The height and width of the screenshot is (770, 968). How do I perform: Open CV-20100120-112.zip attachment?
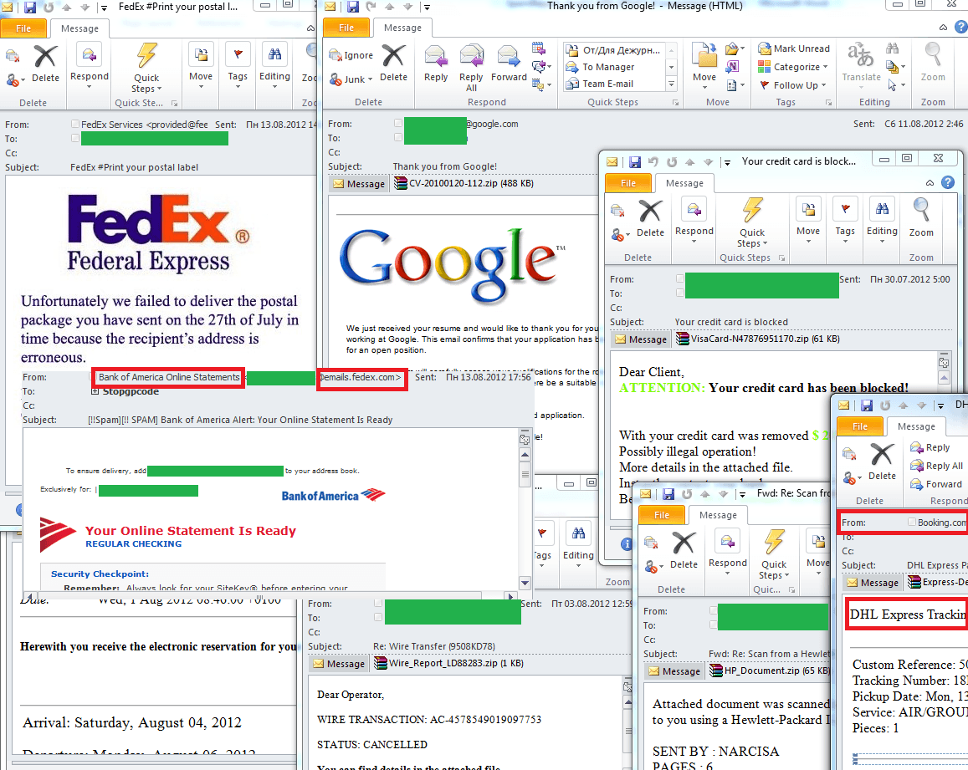(x=464, y=183)
